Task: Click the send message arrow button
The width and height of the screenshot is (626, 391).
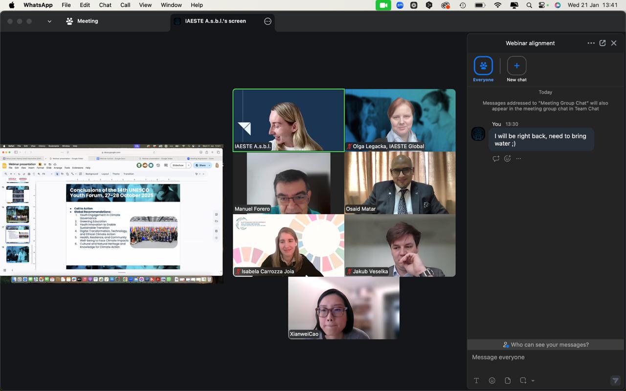Action: pos(615,381)
